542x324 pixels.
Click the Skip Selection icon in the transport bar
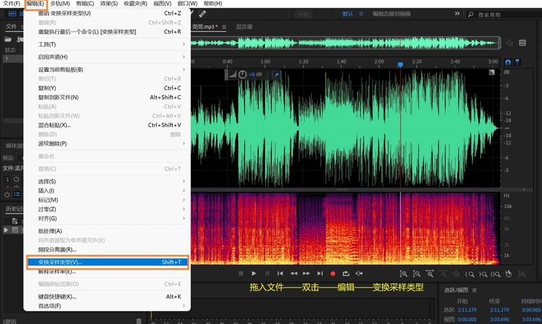coord(359,274)
